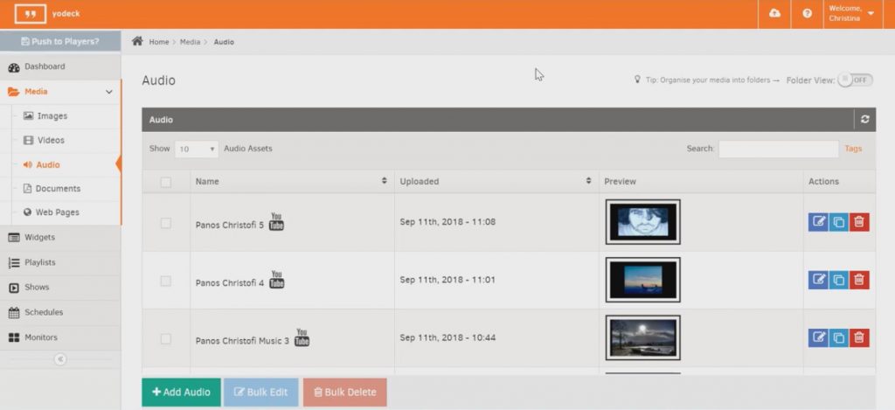Click the date Sep 11th, 2018 - 11:01
This screenshot has height=410, width=895.
tap(447, 280)
